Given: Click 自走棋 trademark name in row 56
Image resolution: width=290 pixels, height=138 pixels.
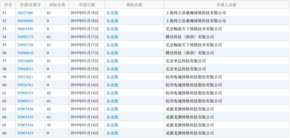Looking at the screenshot, I should tap(112, 53).
